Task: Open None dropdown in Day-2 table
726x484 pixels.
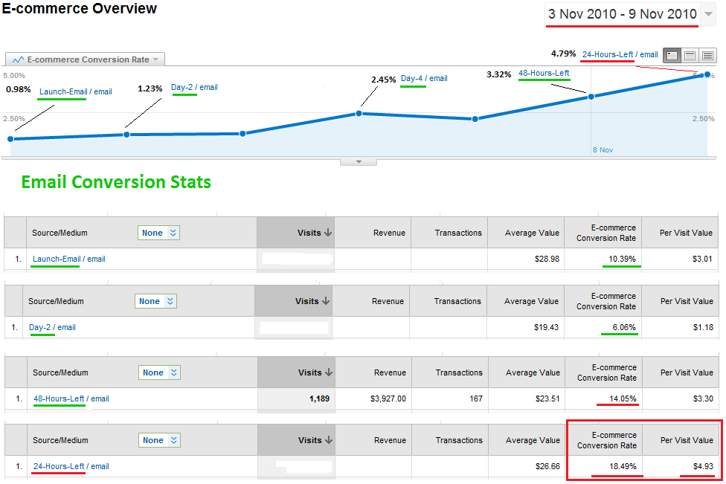Action: click(x=155, y=301)
